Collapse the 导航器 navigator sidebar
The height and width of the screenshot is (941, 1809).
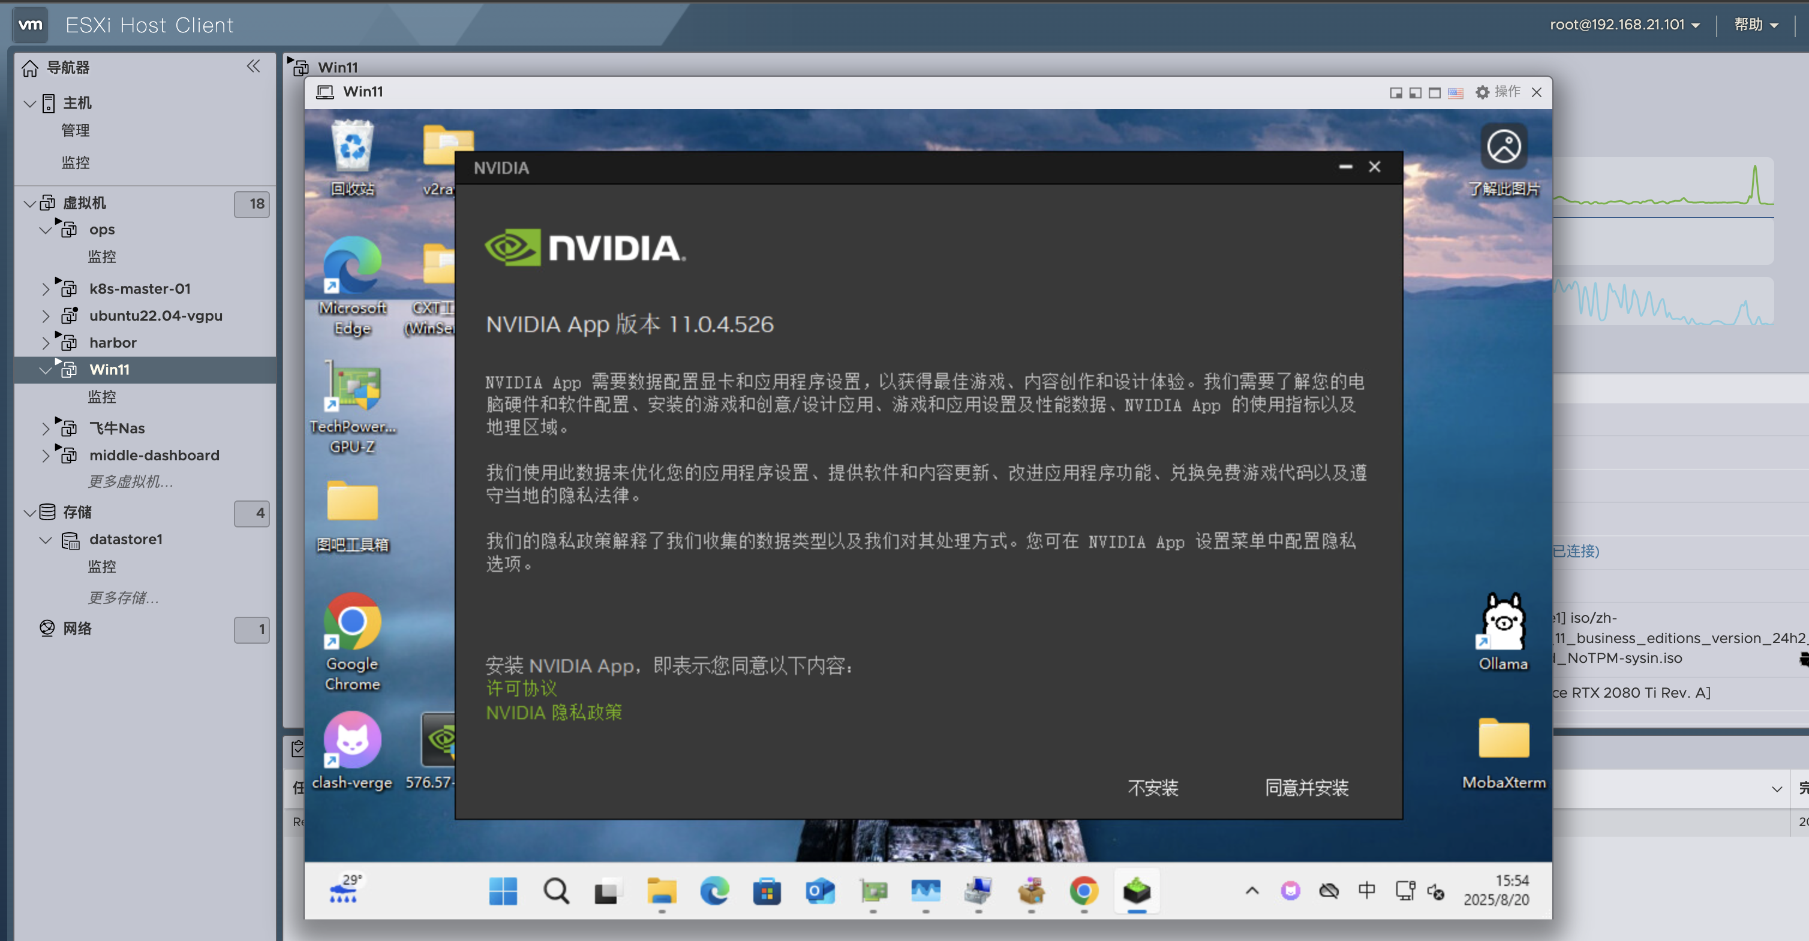pos(254,66)
